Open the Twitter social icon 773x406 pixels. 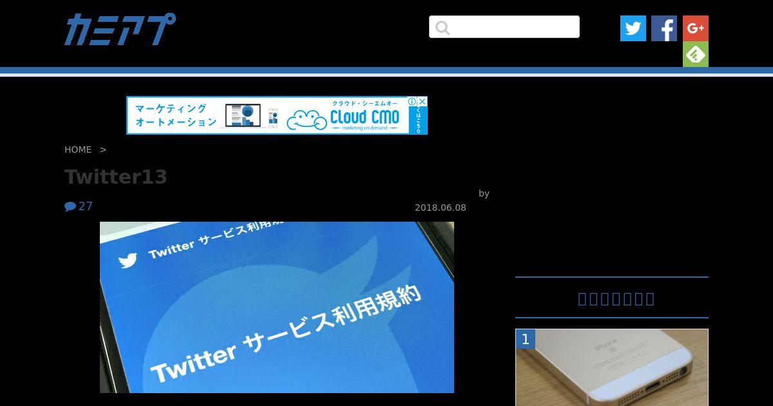(x=633, y=28)
